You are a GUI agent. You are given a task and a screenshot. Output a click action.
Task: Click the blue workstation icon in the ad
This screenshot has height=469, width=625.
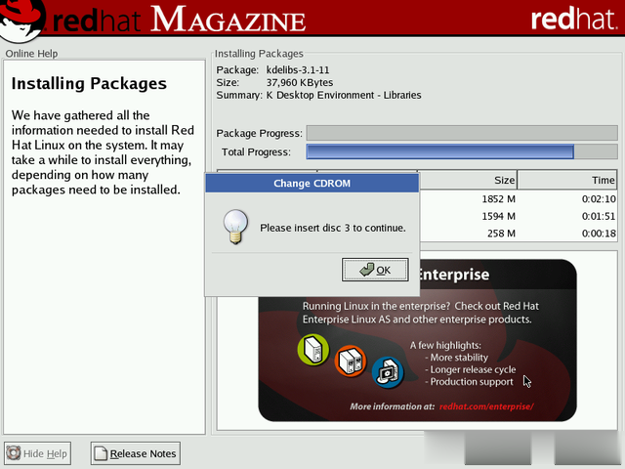(x=388, y=372)
